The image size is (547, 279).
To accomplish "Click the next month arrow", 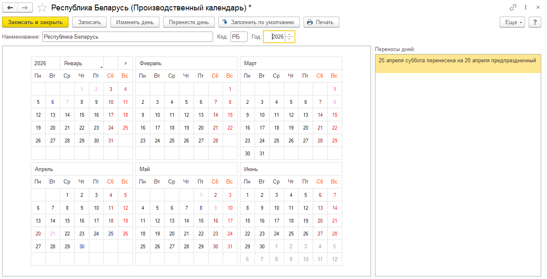I will 126,63.
